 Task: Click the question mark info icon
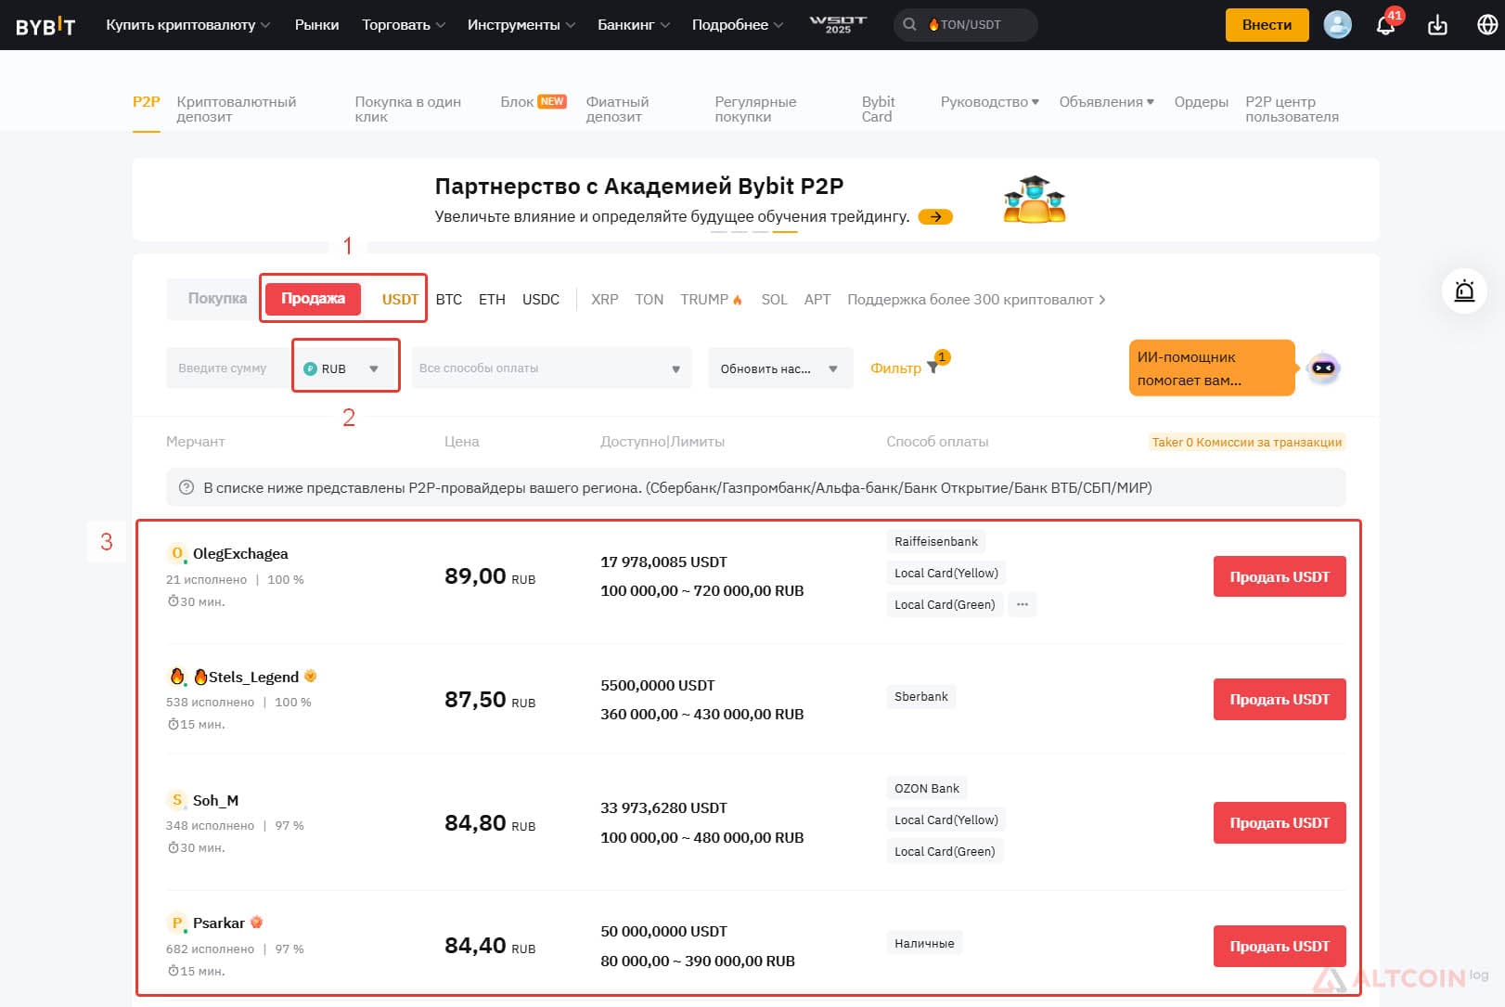coord(187,487)
